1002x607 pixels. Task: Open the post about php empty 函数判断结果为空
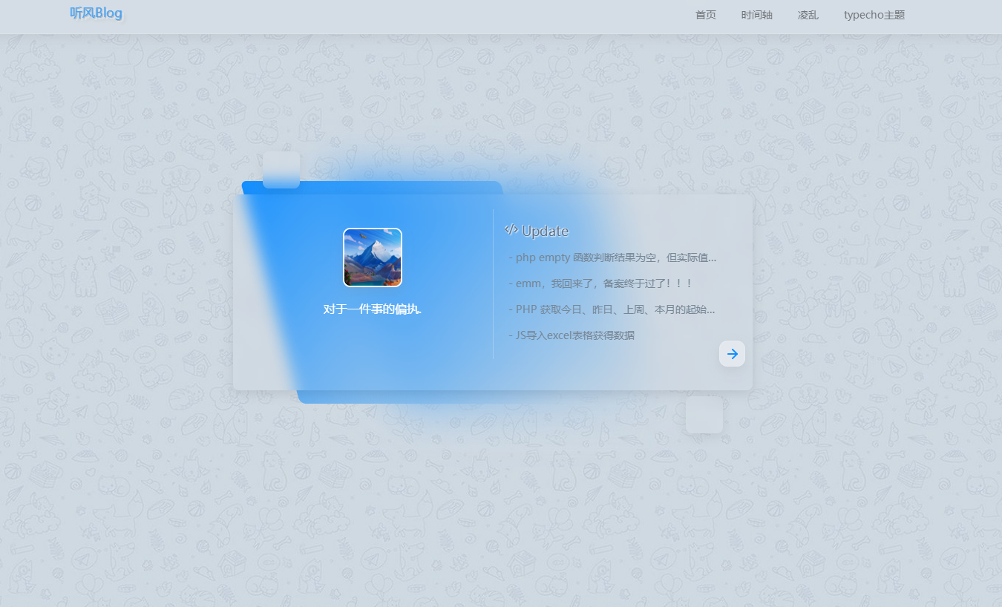click(612, 257)
